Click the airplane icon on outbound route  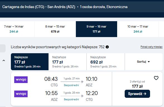pos(82,82)
